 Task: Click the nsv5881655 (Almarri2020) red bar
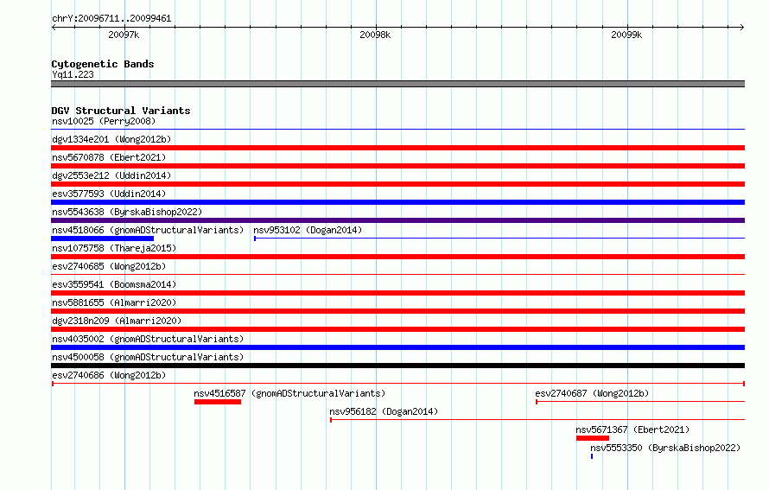(397, 311)
